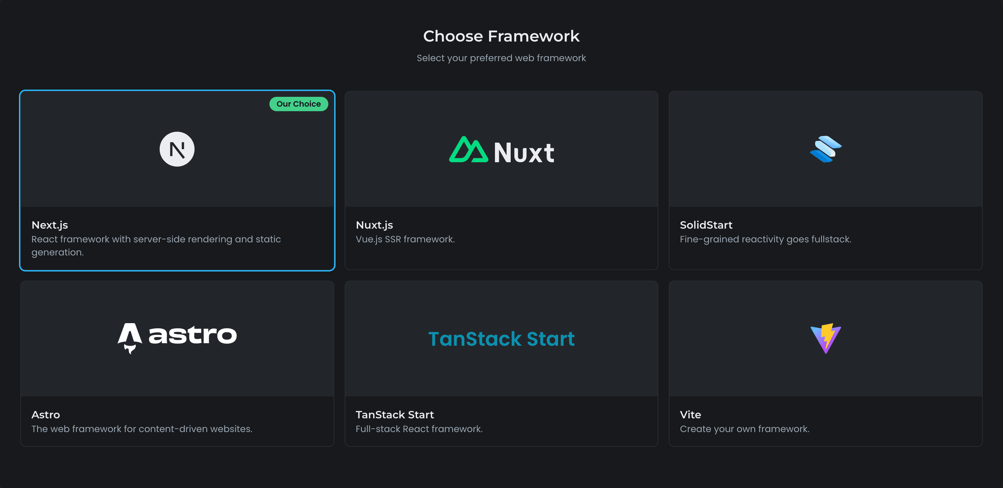This screenshot has width=1003, height=488.
Task: Click the Vite lightning bolt logo
Action: (x=826, y=338)
